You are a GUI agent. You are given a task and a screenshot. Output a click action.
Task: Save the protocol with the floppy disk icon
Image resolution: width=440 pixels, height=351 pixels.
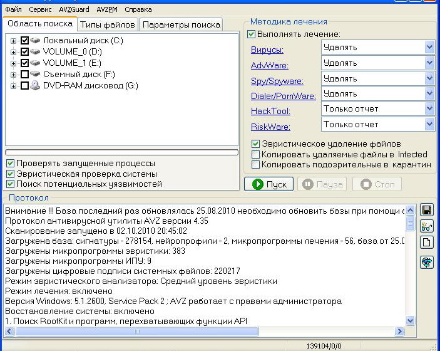(427, 209)
